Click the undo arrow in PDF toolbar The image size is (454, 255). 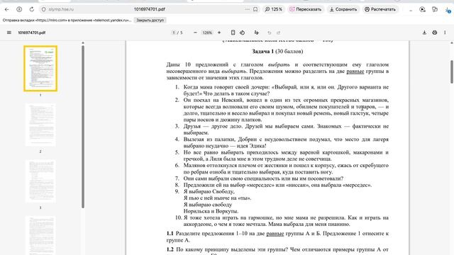[270, 33]
